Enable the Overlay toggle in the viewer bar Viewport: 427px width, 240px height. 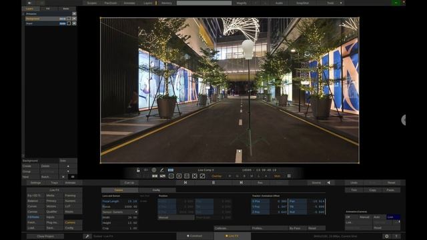click(x=216, y=176)
